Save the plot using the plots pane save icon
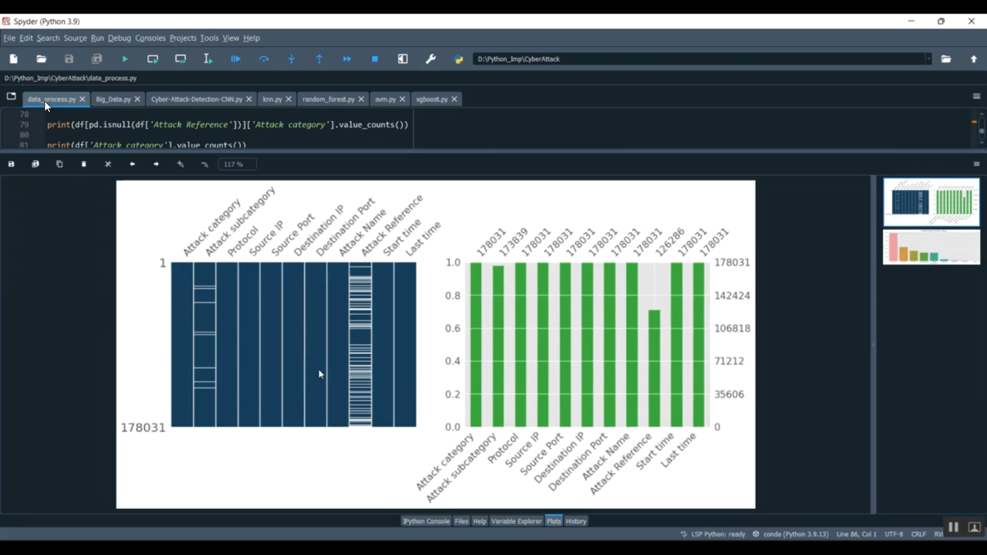Viewport: 987px width, 555px height. point(11,164)
